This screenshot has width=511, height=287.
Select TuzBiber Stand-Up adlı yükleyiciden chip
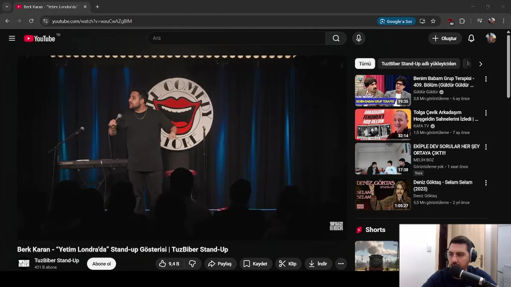(x=418, y=64)
